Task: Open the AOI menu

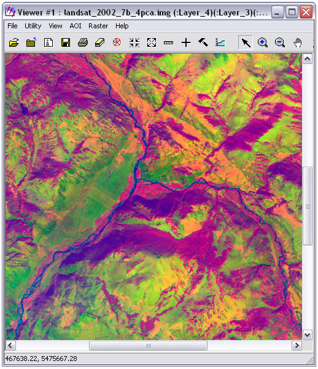Action: click(76, 26)
